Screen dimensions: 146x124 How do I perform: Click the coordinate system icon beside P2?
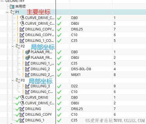pos(18,46)
